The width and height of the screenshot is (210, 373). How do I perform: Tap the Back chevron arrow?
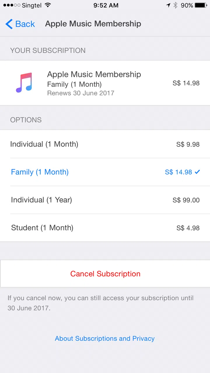point(9,24)
